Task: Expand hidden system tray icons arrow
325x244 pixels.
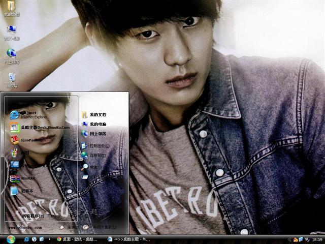Action: (x=290, y=239)
